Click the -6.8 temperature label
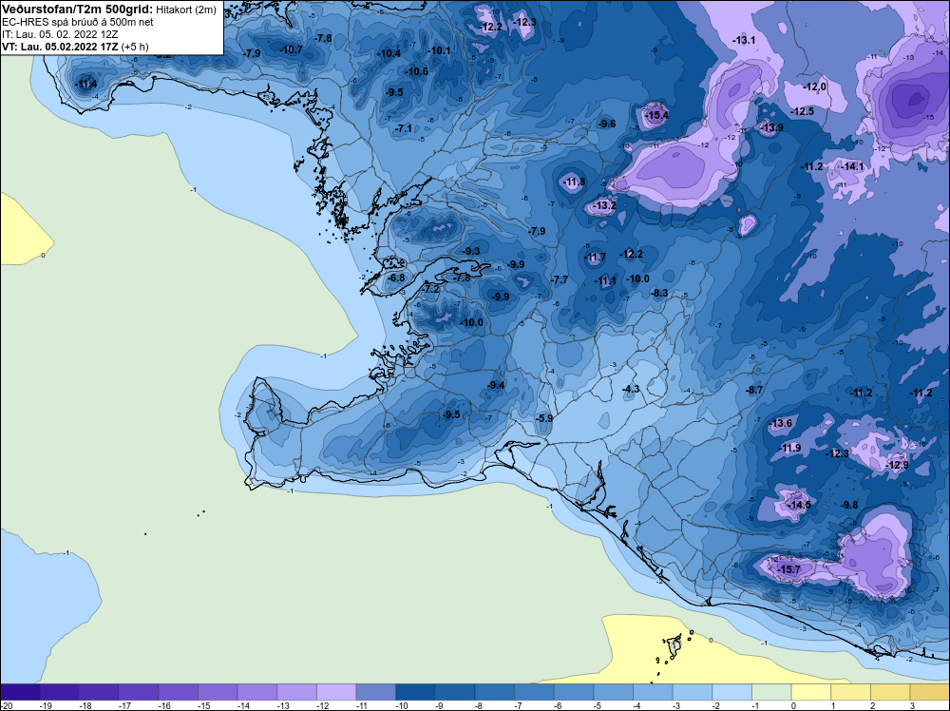Screen dimensions: 950x711 coord(396,278)
